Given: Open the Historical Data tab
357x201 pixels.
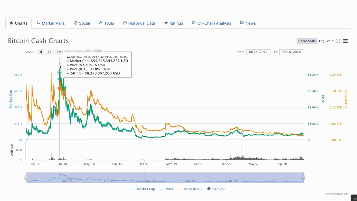Looking at the screenshot, I should [139, 23].
